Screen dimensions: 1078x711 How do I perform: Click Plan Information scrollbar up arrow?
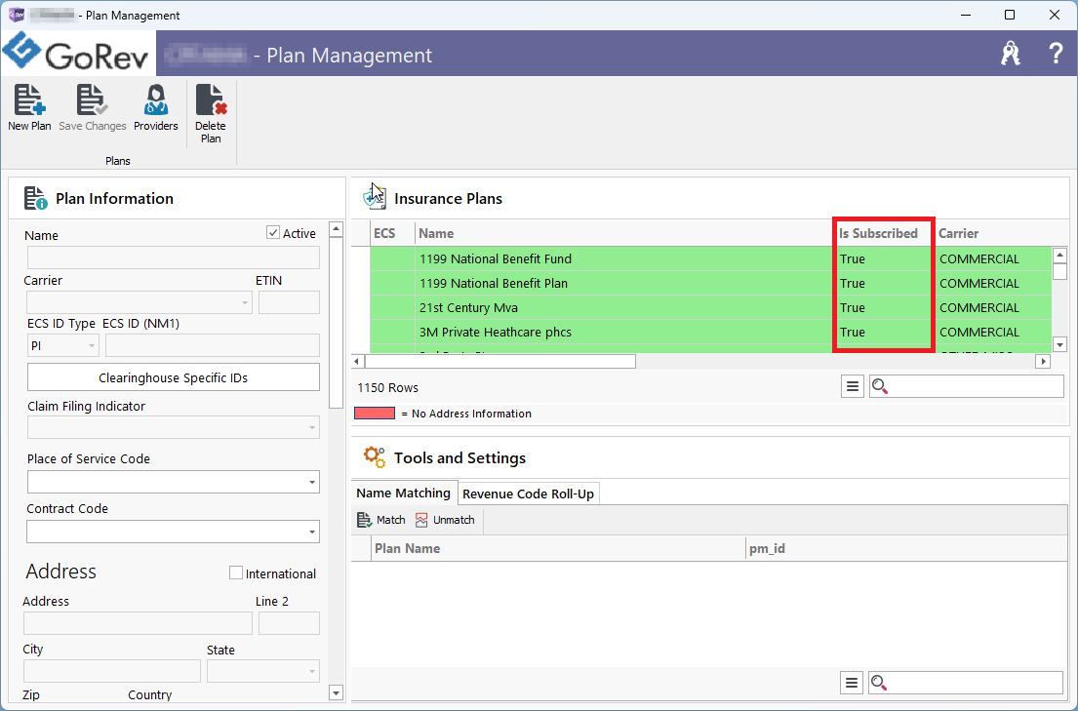[337, 228]
